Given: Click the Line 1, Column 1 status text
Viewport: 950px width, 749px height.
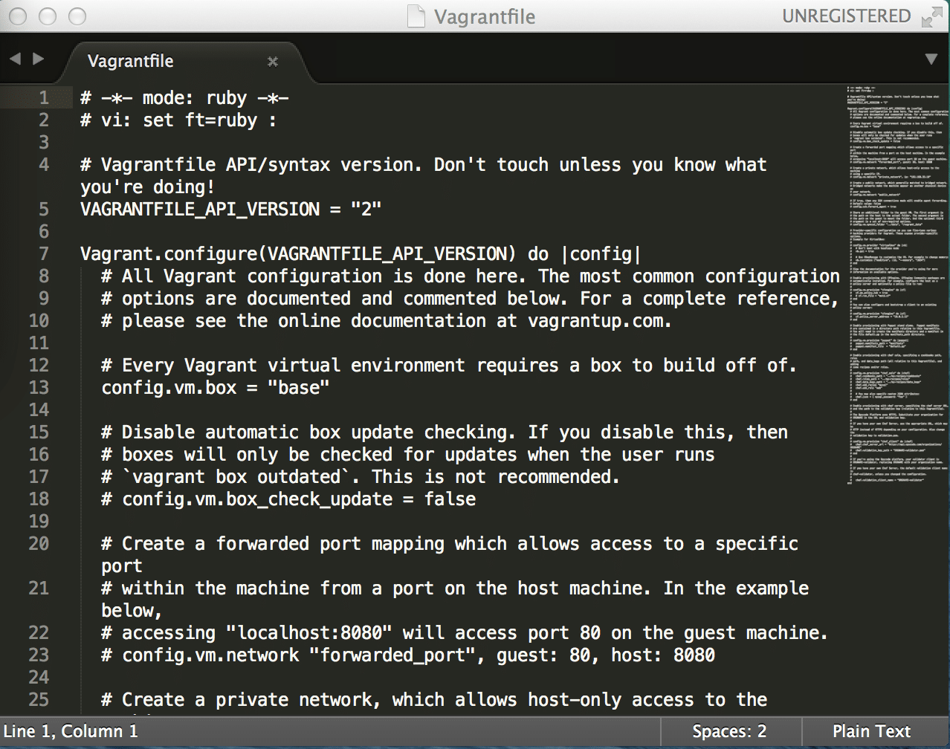Looking at the screenshot, I should click(71, 731).
